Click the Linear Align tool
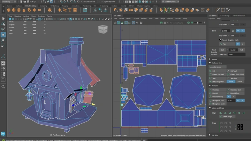 [x=227, y=117]
